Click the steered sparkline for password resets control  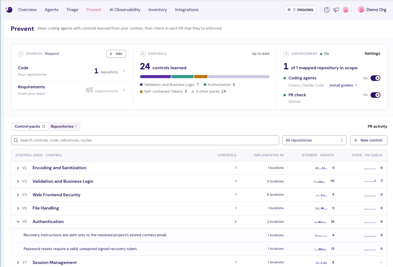coord(320,249)
